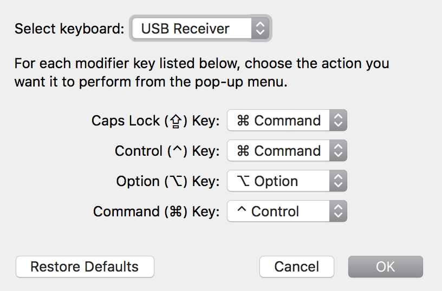The height and width of the screenshot is (291, 442).
Task: Click the Select keyboard label text
Action: pos(69,29)
